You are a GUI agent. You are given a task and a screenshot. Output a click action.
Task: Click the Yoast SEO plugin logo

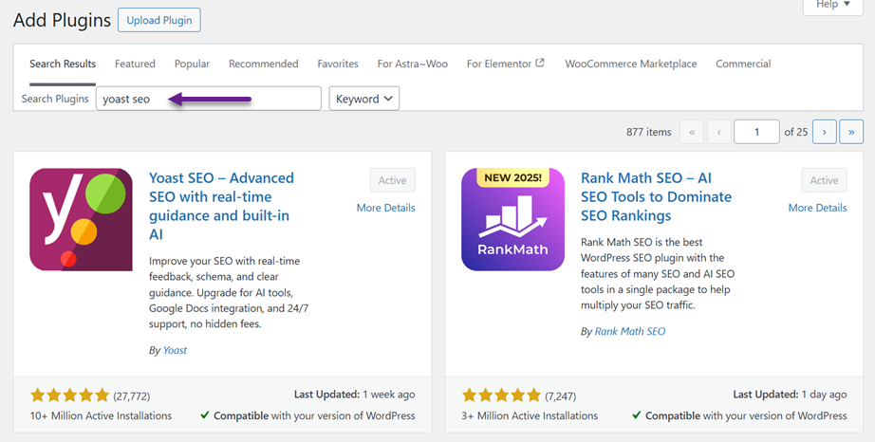(x=81, y=220)
